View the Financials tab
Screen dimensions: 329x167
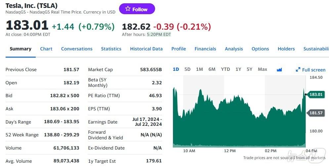[205, 49]
